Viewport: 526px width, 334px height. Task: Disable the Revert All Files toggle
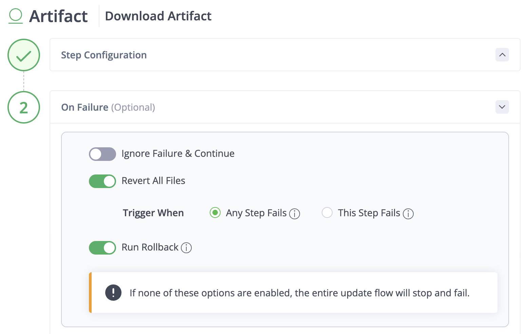tap(102, 181)
